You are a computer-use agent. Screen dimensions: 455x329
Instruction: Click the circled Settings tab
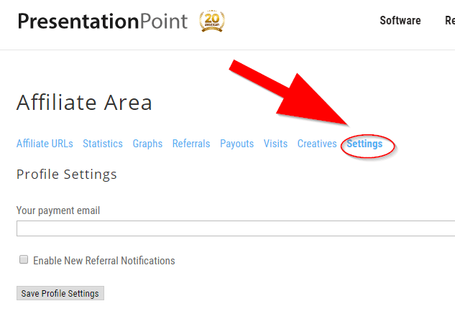(x=364, y=144)
